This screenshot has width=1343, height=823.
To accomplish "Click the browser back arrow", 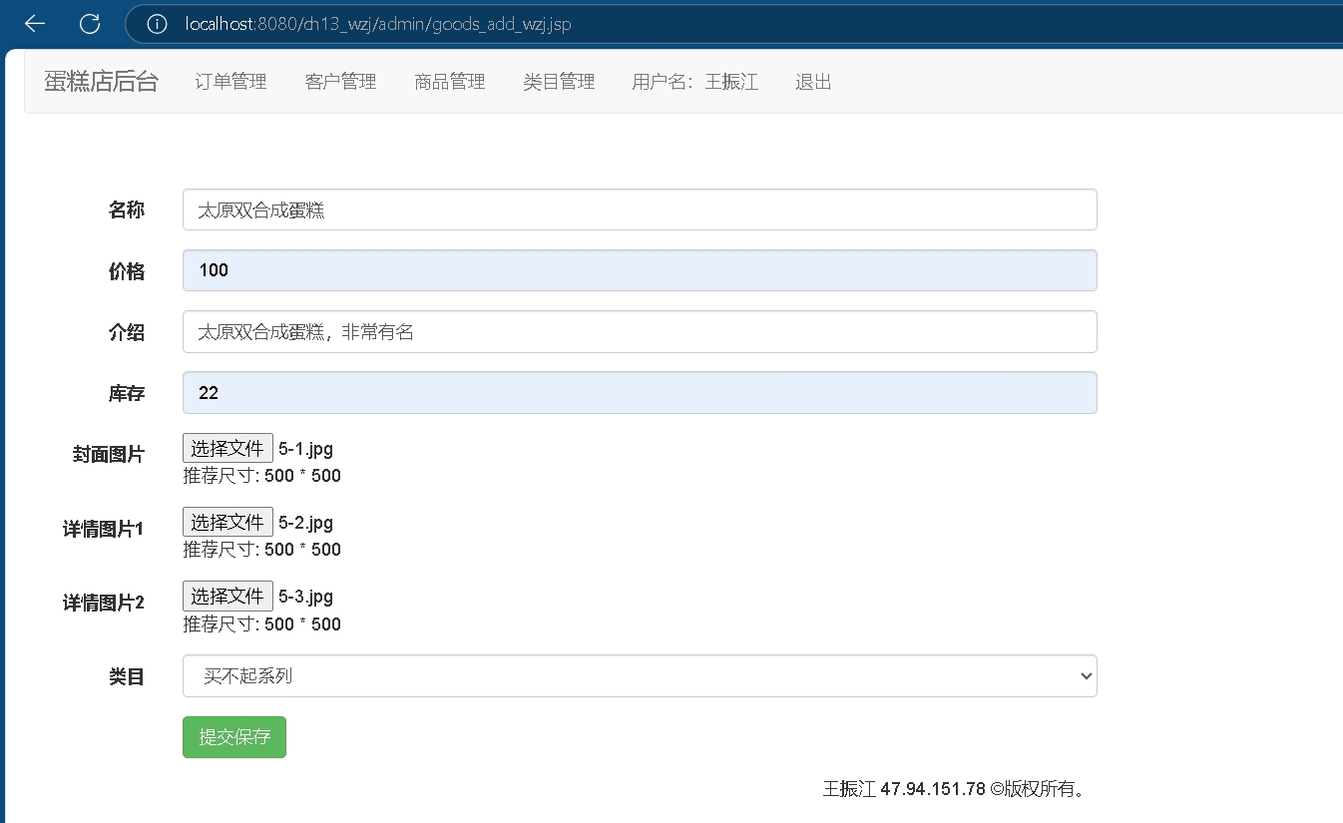I will pos(35,24).
